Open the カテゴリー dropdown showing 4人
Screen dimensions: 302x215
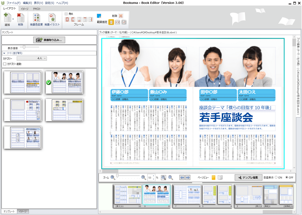tap(32, 58)
